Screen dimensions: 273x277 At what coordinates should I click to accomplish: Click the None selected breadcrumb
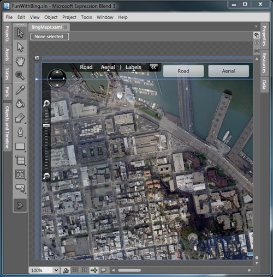(x=49, y=37)
